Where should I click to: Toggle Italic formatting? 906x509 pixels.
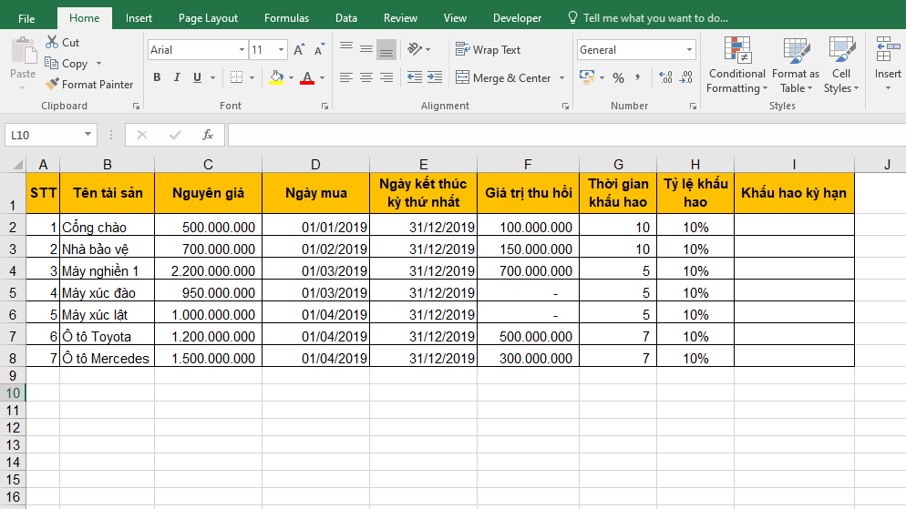coord(176,78)
